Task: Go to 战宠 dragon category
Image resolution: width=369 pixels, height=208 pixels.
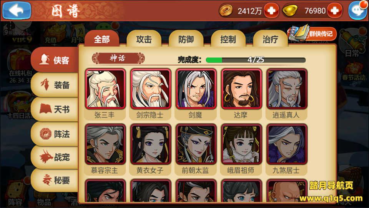Action: (55, 157)
